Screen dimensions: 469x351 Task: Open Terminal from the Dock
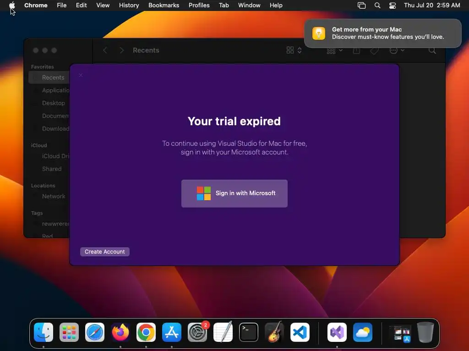pyautogui.click(x=249, y=332)
